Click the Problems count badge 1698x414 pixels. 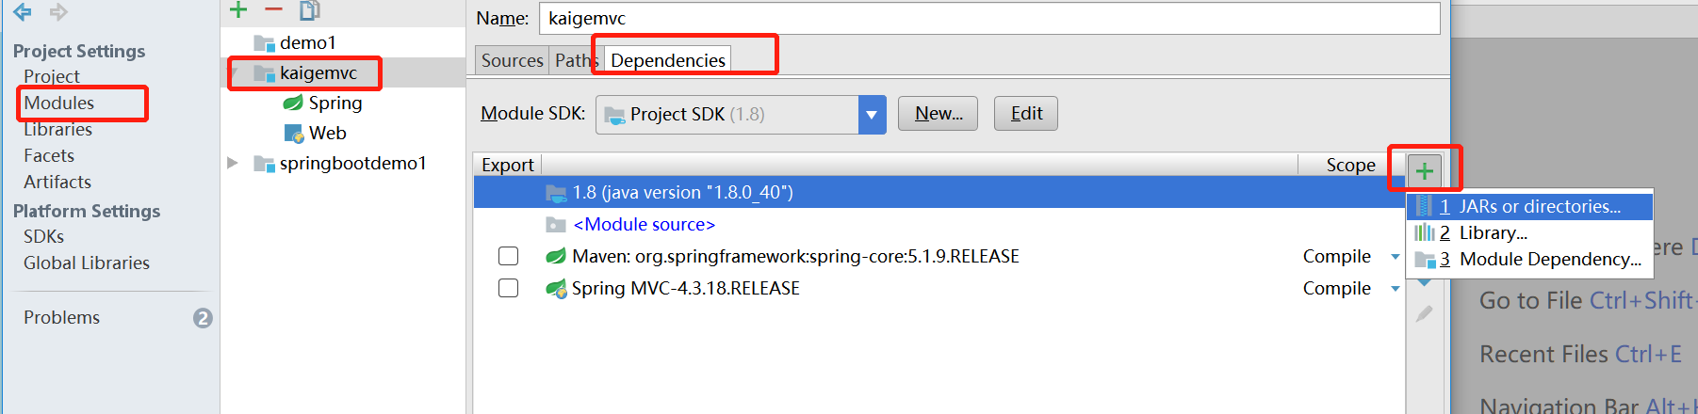pos(203,318)
